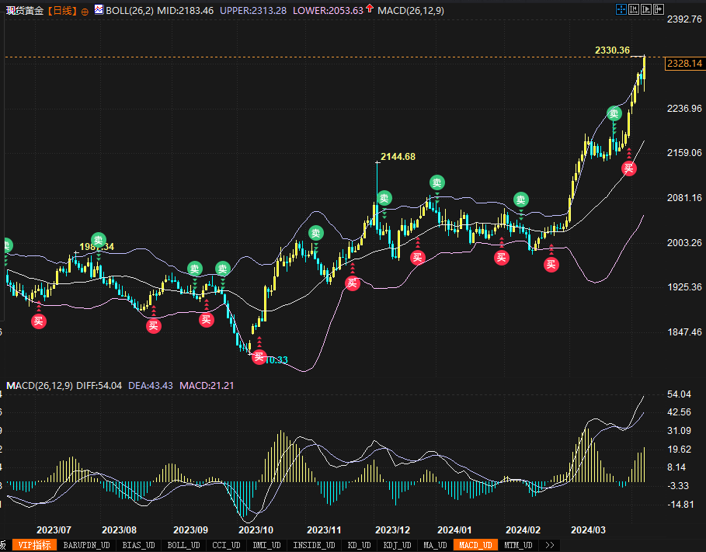The height and width of the screenshot is (552, 706).
Task: Expand more indicator tabs with >> arrow
Action: pos(550,545)
